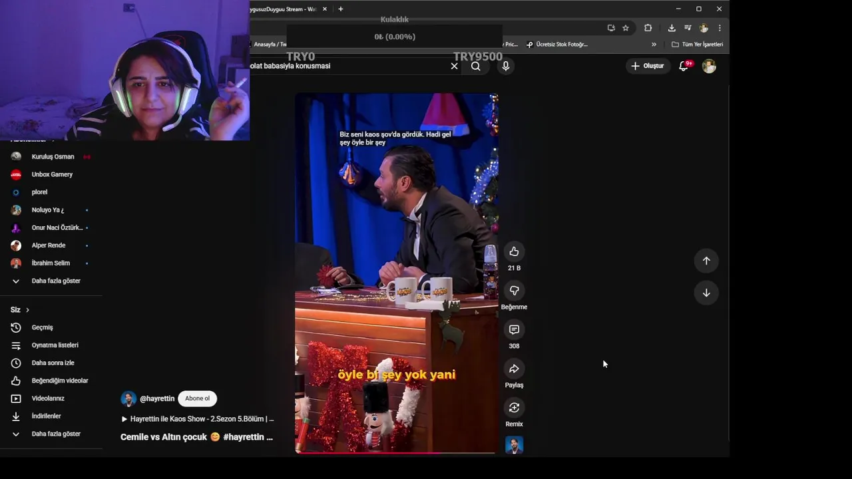Open Chrome profile avatar in toolbar
Image resolution: width=852 pixels, height=479 pixels.
click(x=704, y=28)
